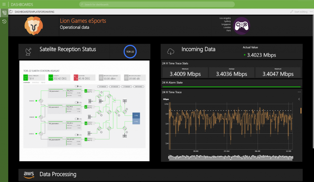This screenshot has width=314, height=182.
Task: Click the 31.0 °C temperature icon
Action: (86, 123)
